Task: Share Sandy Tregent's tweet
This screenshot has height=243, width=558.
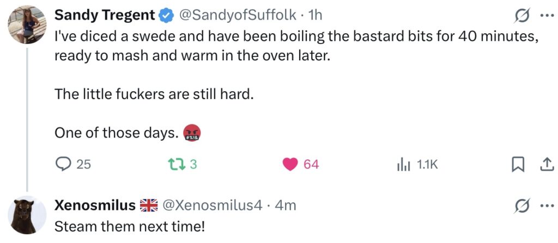Action: pos(545,164)
